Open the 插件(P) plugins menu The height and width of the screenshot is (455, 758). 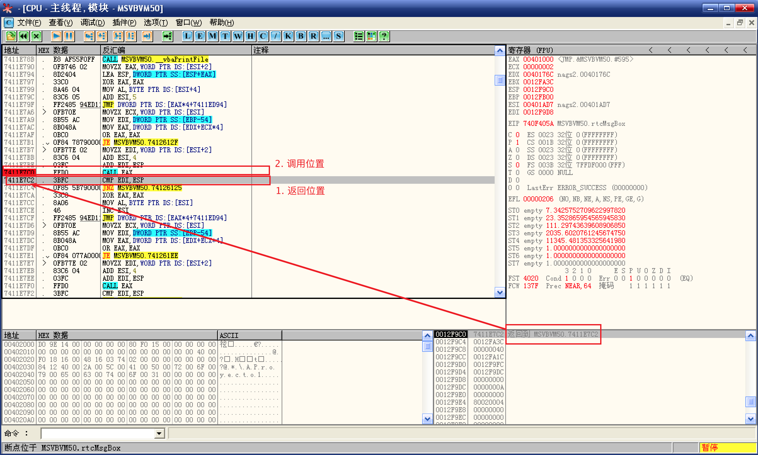[x=124, y=23]
